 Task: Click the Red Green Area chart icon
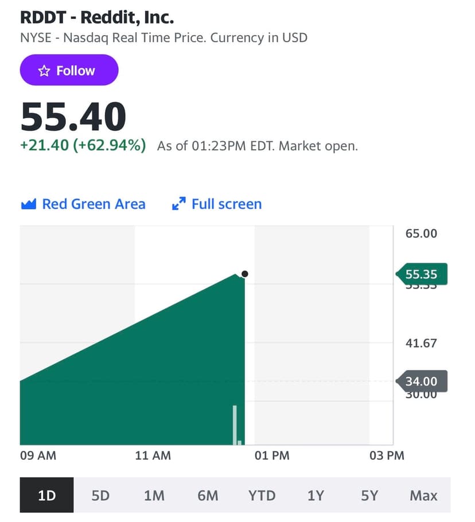tap(29, 204)
